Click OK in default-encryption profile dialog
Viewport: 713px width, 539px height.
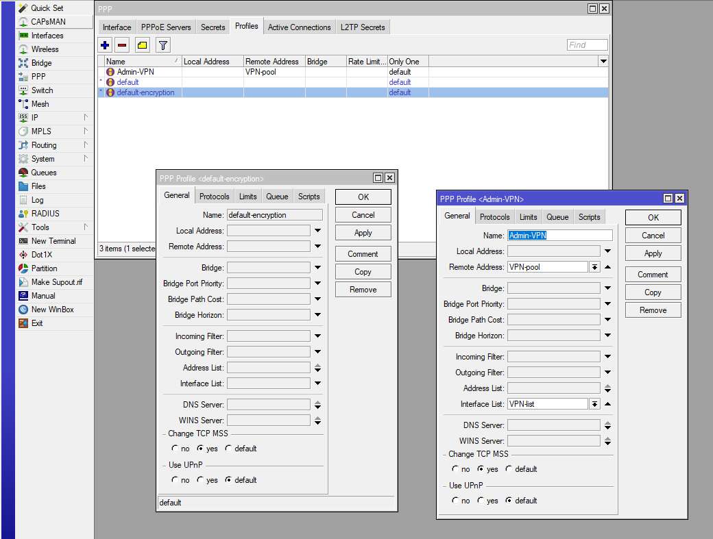pos(363,197)
